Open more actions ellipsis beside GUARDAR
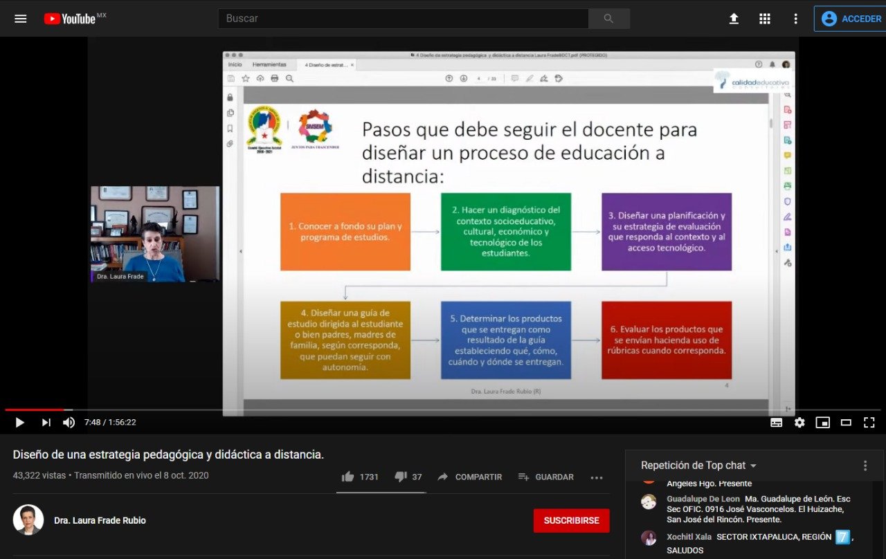Image resolution: width=886 pixels, height=559 pixels. (x=597, y=477)
